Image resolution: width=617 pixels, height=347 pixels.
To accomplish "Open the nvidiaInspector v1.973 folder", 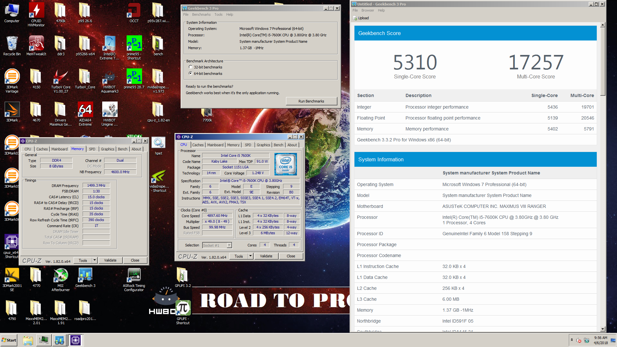I will (x=158, y=81).
